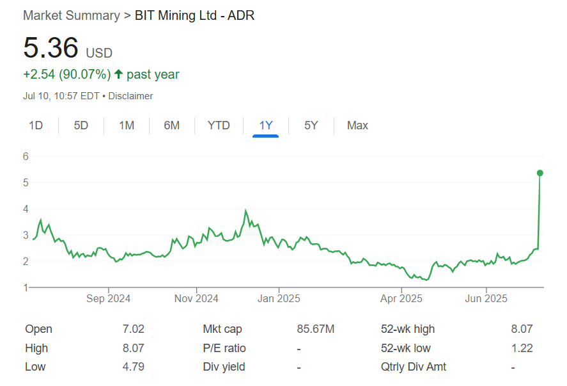Select the 5D time range tab

[81, 125]
